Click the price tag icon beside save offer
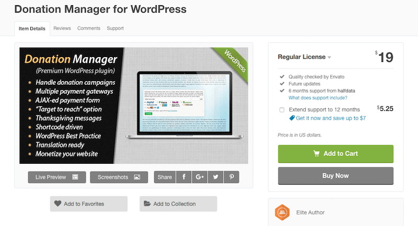The width and height of the screenshot is (418, 226). (292, 118)
